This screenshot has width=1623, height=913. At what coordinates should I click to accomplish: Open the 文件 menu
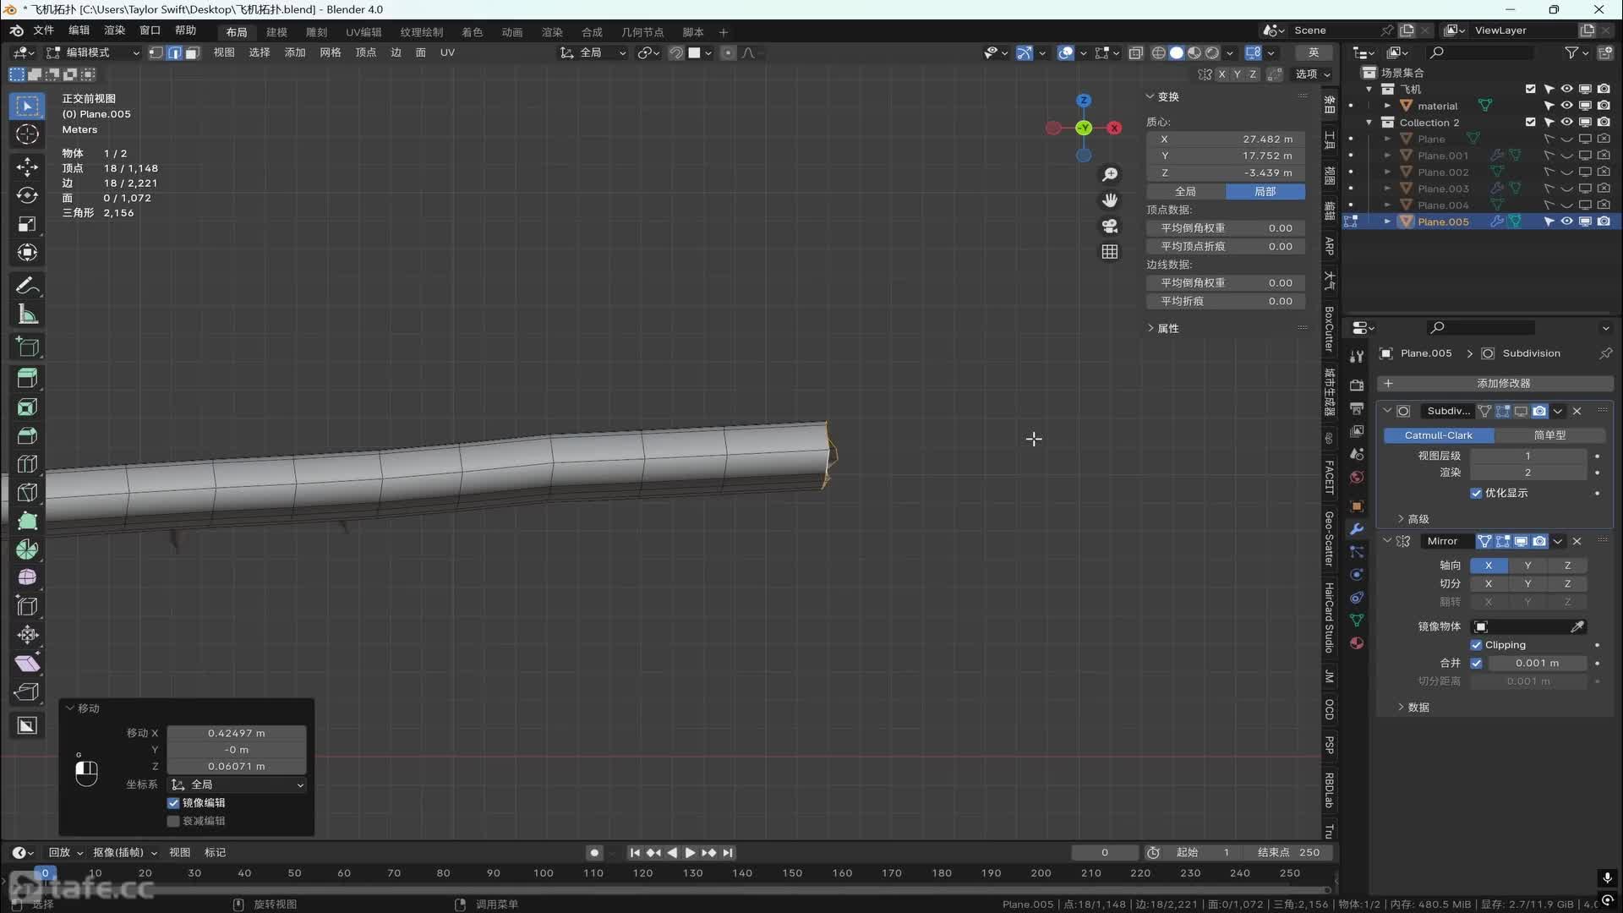pos(43,30)
